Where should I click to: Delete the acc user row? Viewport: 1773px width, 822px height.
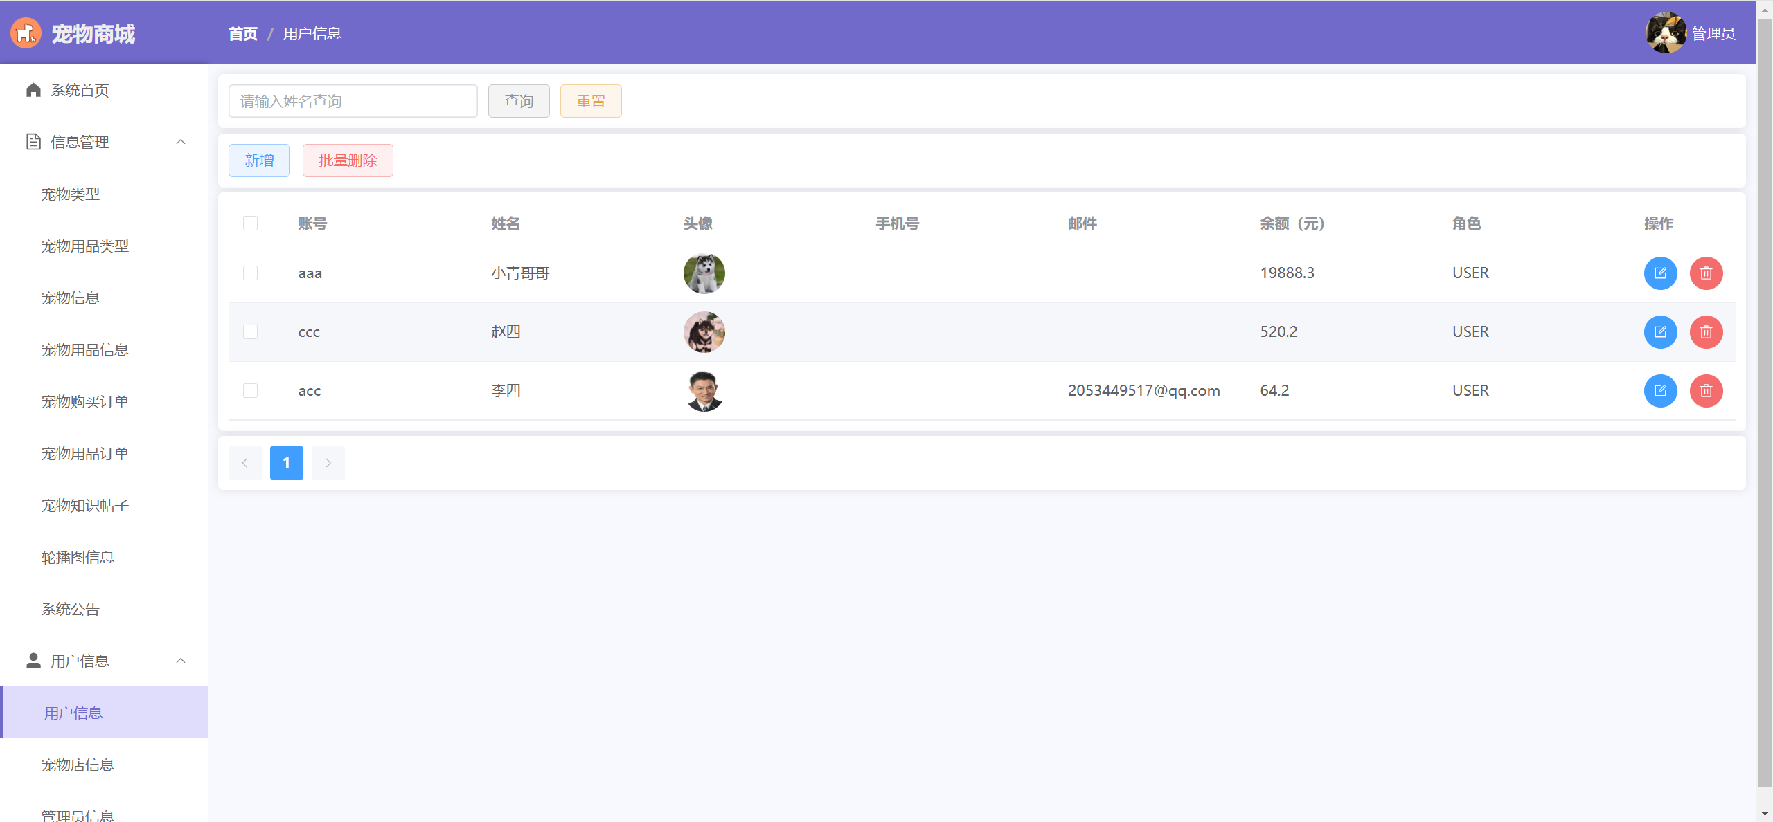[1706, 391]
